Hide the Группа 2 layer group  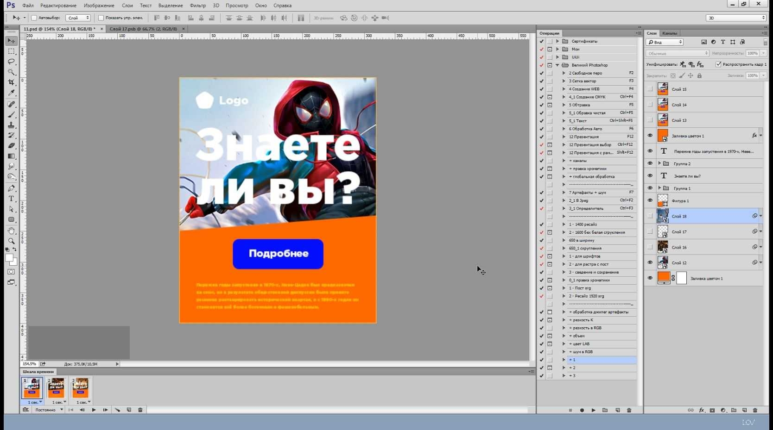pyautogui.click(x=650, y=163)
